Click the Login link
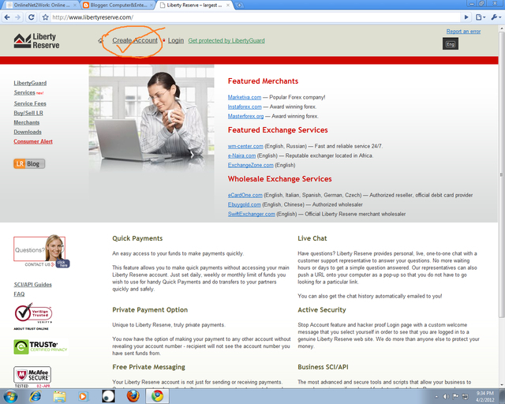The height and width of the screenshot is (404, 505). [x=176, y=40]
